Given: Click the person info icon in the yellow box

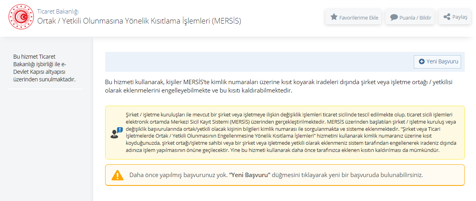Looking at the screenshot, I should 116,132.
